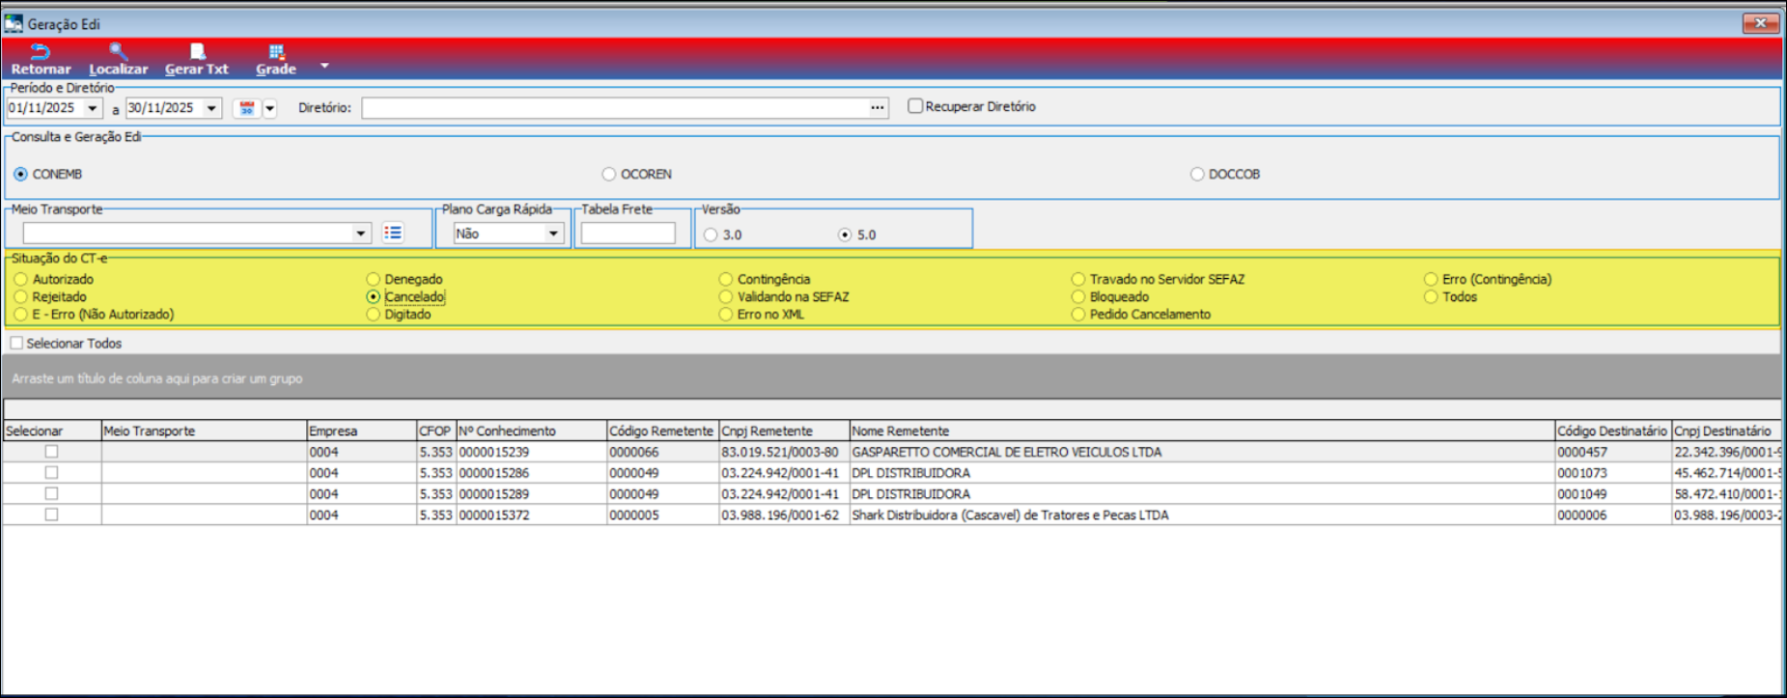Open the Meio Transporte list icon

392,233
